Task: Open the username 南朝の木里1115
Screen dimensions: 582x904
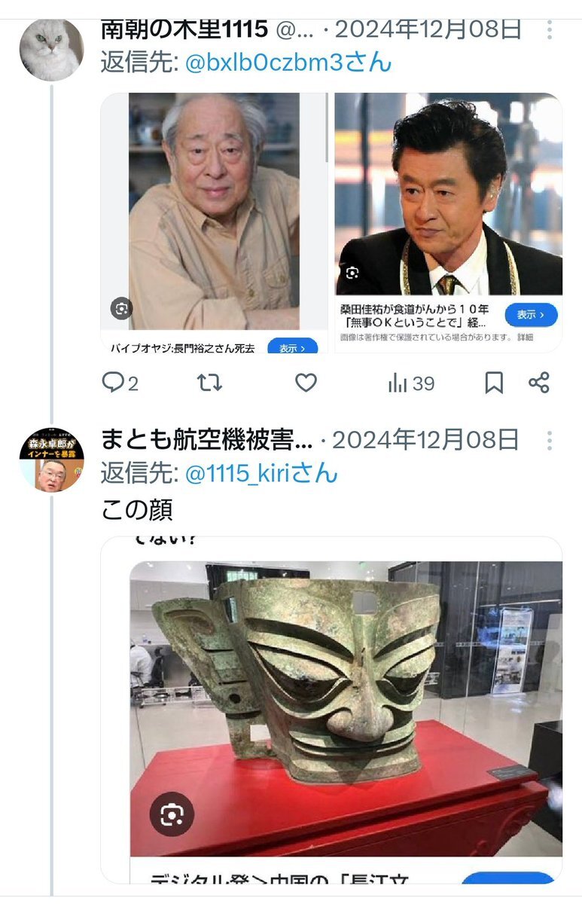Action: click(x=184, y=29)
